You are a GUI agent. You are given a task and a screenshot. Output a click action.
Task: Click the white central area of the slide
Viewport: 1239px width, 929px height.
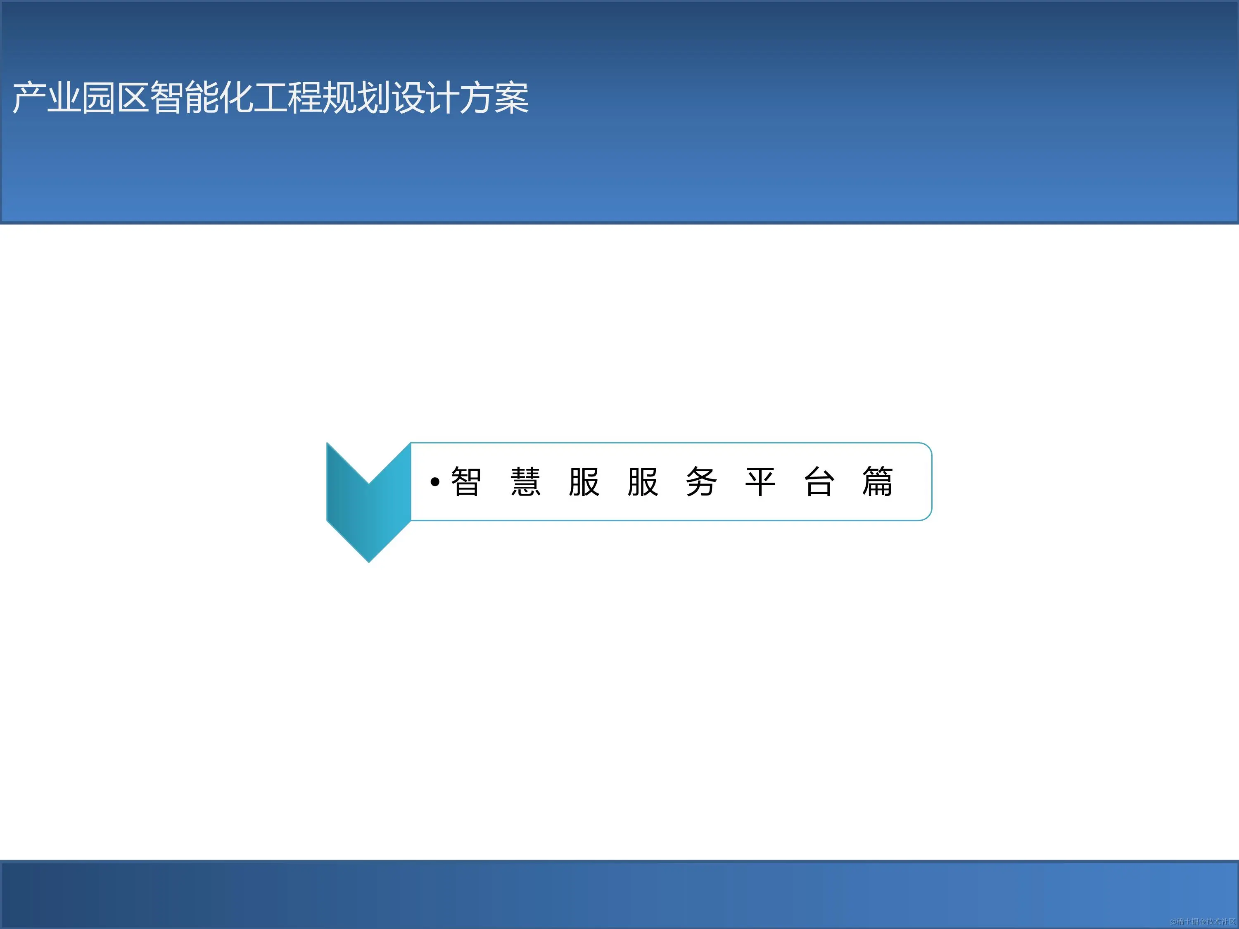point(616,700)
